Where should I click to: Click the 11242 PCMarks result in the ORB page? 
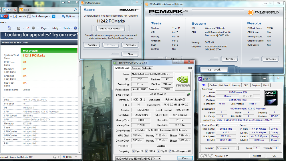(34, 56)
